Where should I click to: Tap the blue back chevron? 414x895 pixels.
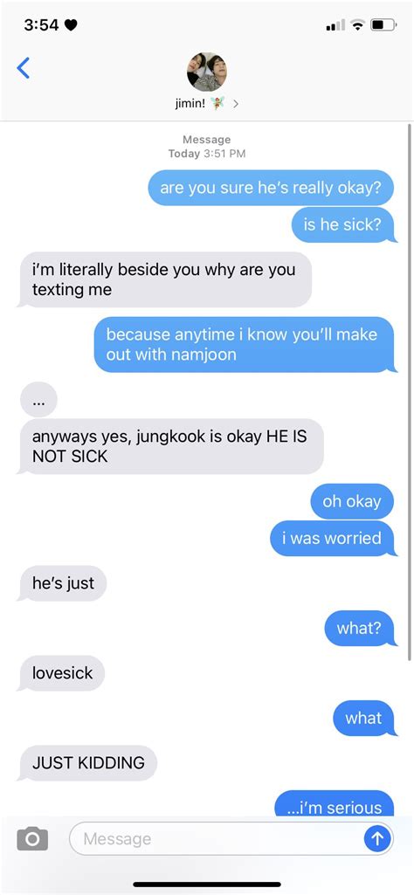coord(24,68)
